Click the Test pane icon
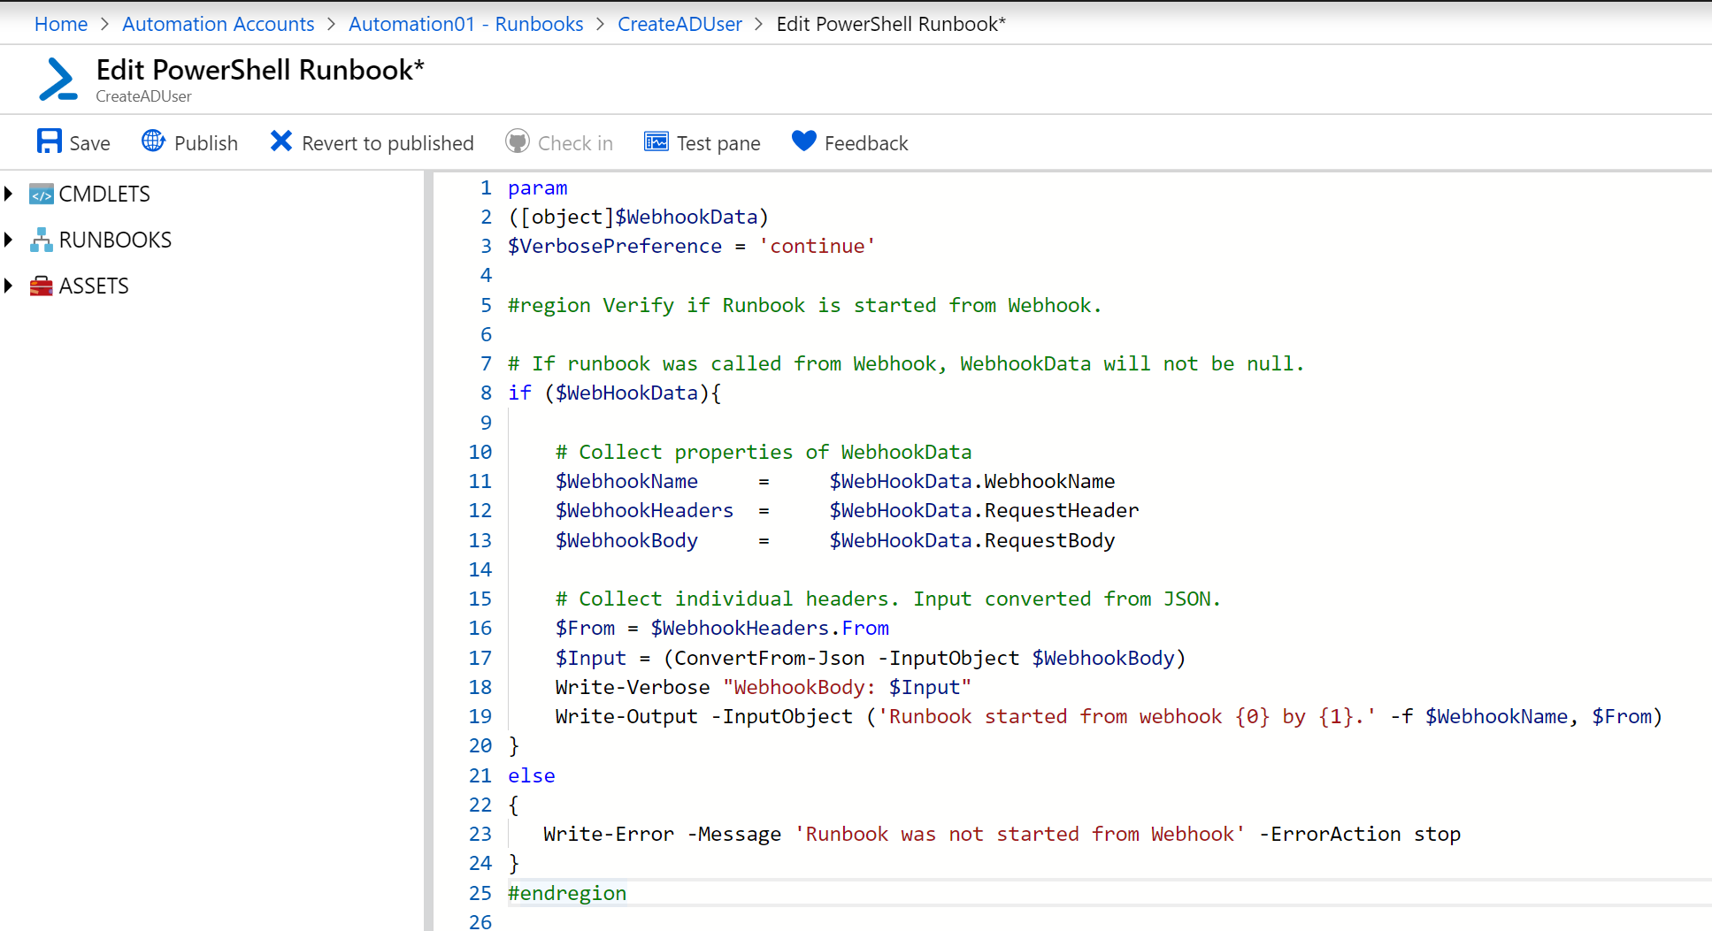The image size is (1712, 931). click(x=656, y=141)
